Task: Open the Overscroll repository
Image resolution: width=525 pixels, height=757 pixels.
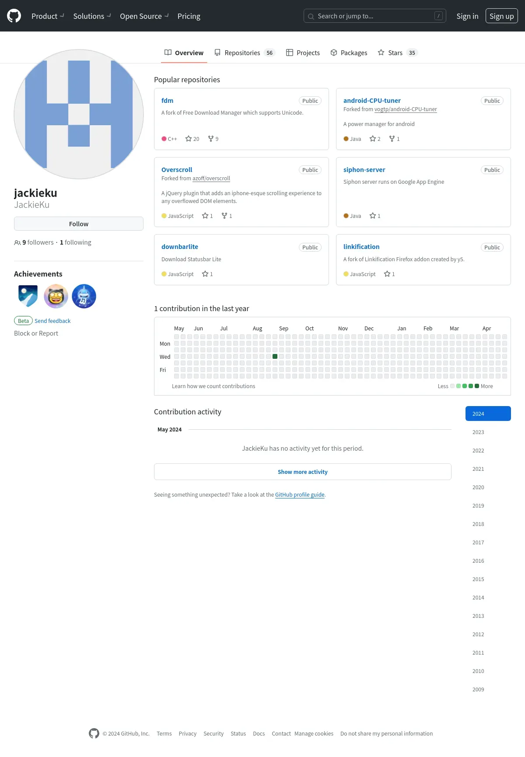Action: pyautogui.click(x=177, y=170)
